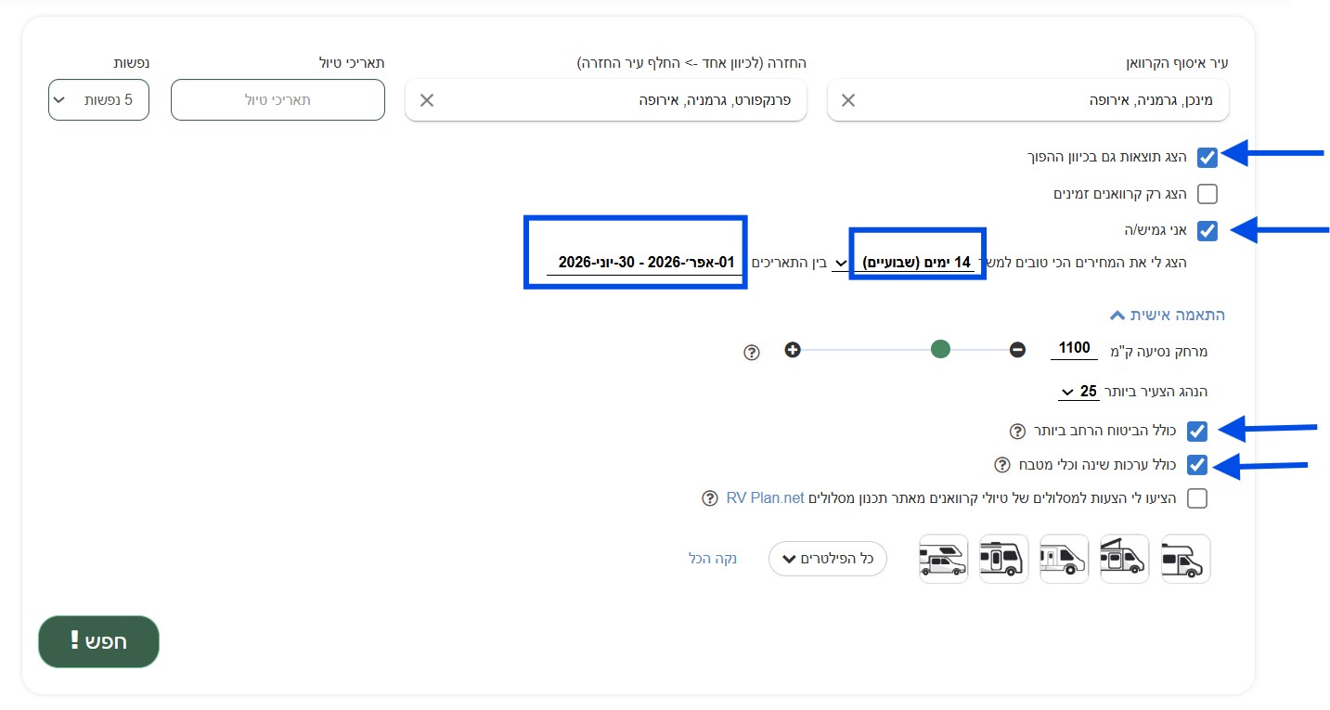The height and width of the screenshot is (710, 1330).
Task: Expand the all filters dropdown button
Action: pos(828,559)
